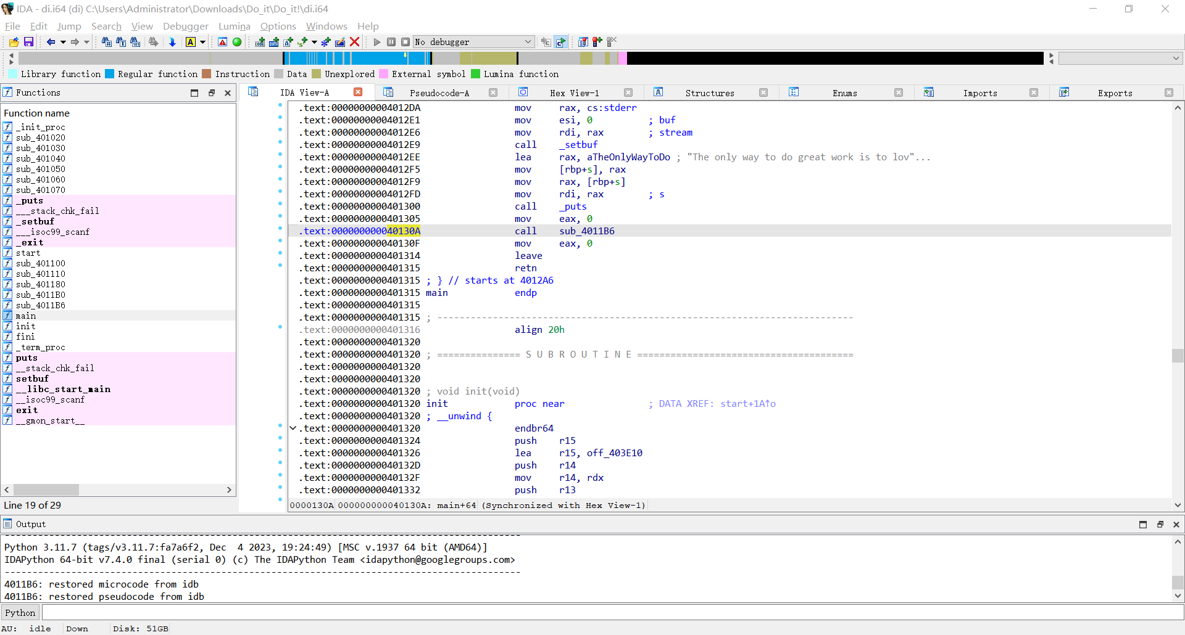Click the create string literal toolbar icon
Screen dimensions: 1185x635
[288, 42]
